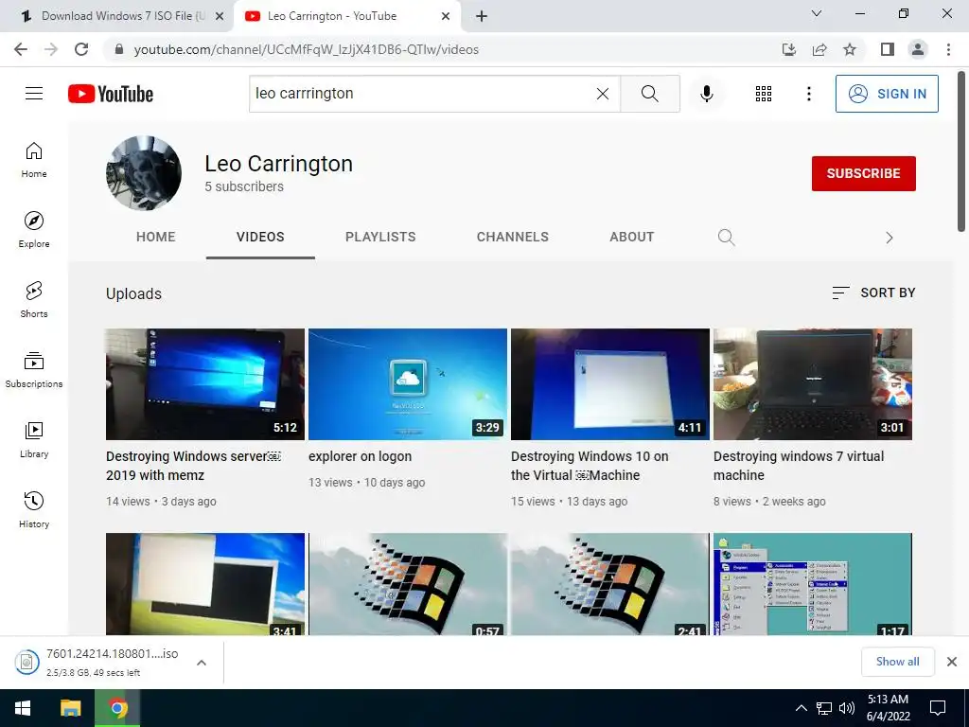The width and height of the screenshot is (969, 727).
Task: Open the YouTube hamburger guide menu
Action: (34, 94)
